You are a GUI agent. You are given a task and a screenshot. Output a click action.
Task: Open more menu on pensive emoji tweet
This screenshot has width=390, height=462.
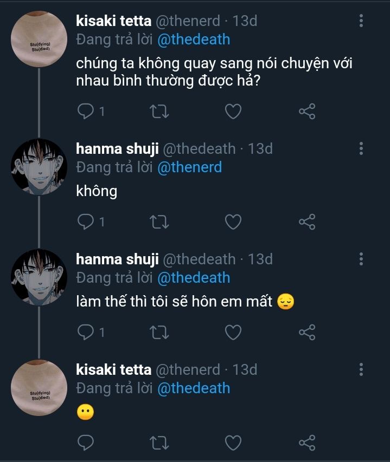[361, 259]
